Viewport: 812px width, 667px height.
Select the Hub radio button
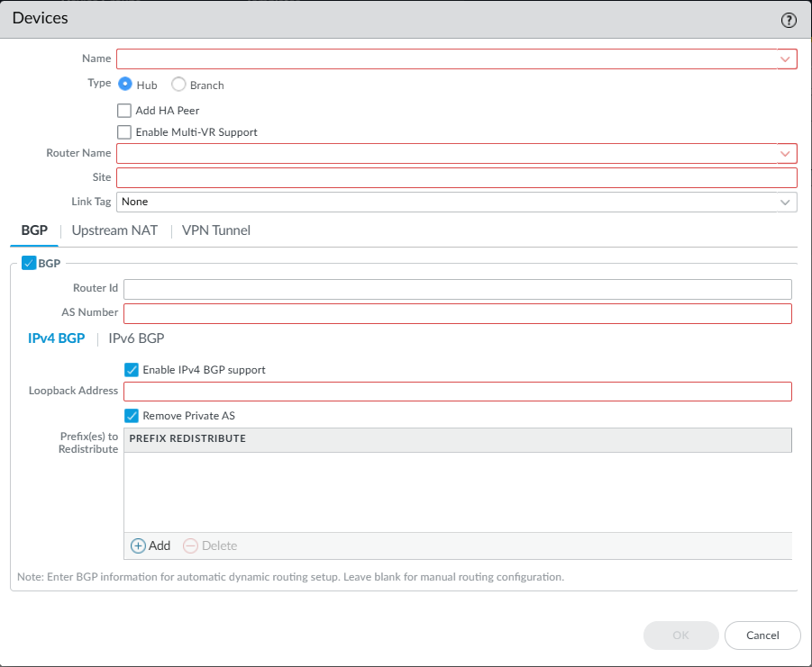(125, 85)
